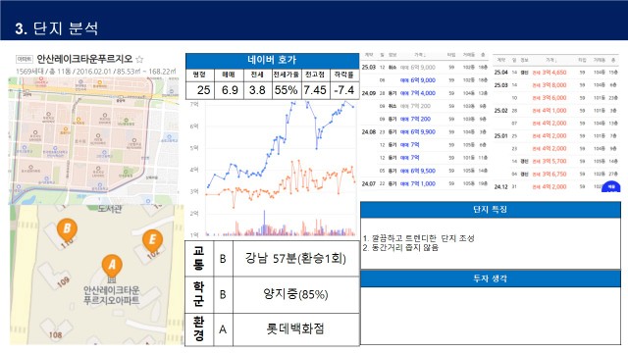The width and height of the screenshot is (628, 353).
Task: Open the 전세 3억 8,000 lease entry
Action: [549, 85]
